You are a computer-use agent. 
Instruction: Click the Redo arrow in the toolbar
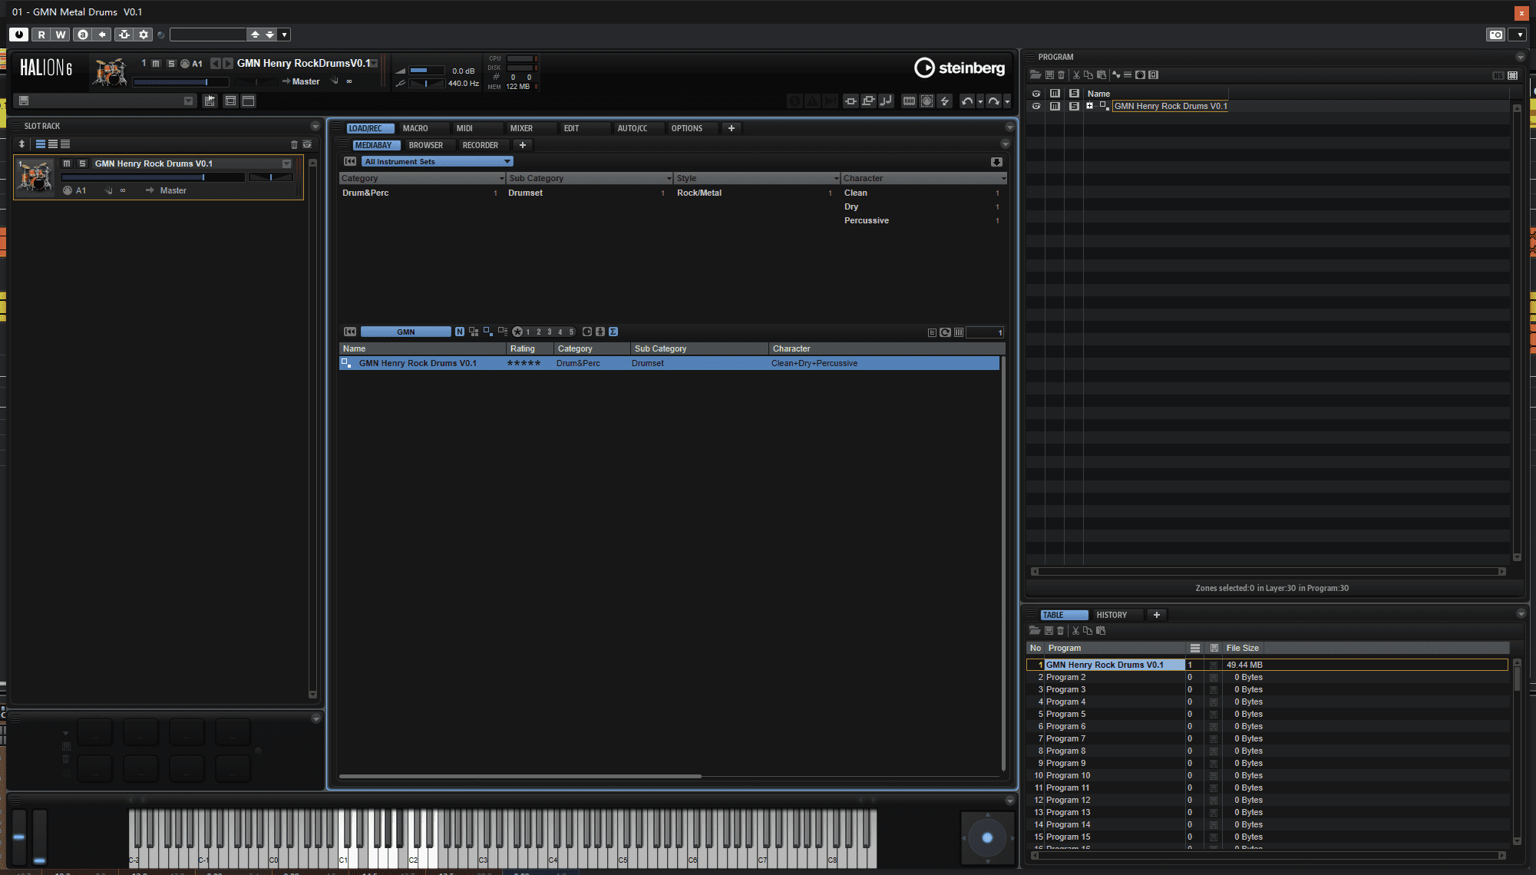click(x=993, y=101)
